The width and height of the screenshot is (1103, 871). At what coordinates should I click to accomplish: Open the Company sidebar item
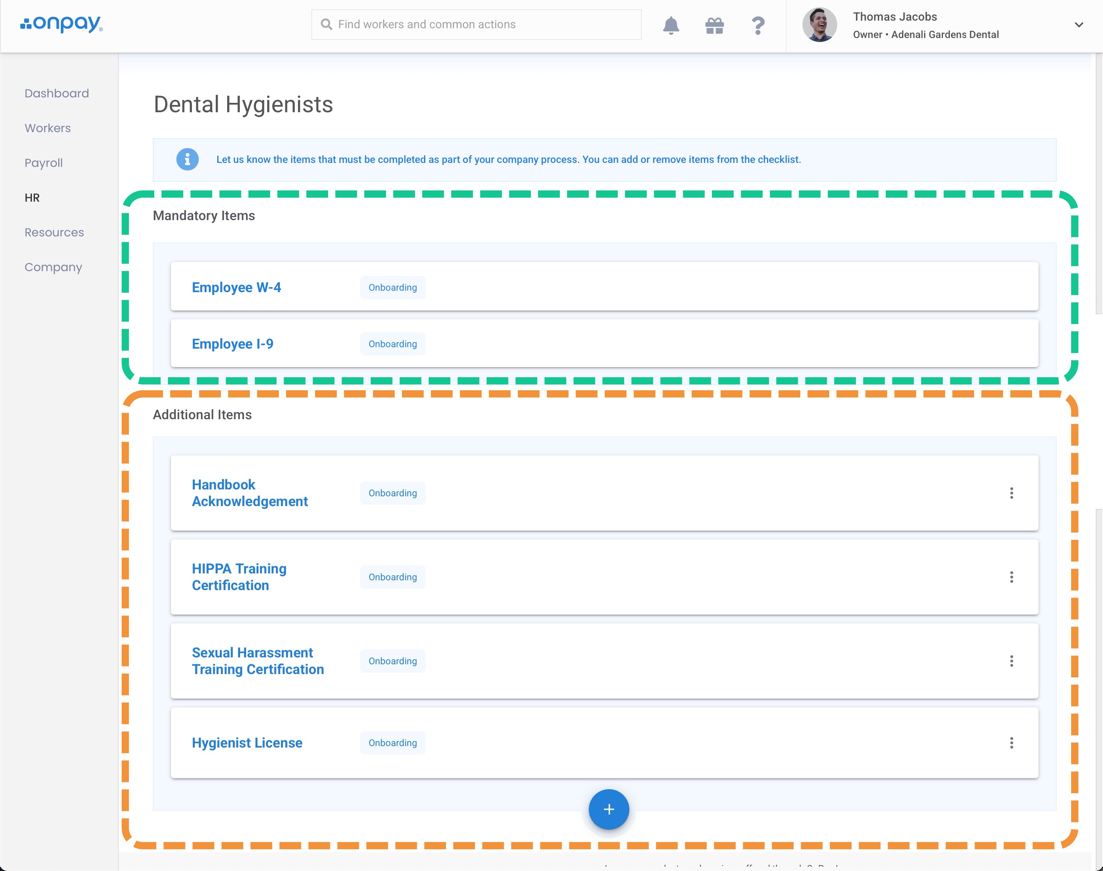click(54, 267)
